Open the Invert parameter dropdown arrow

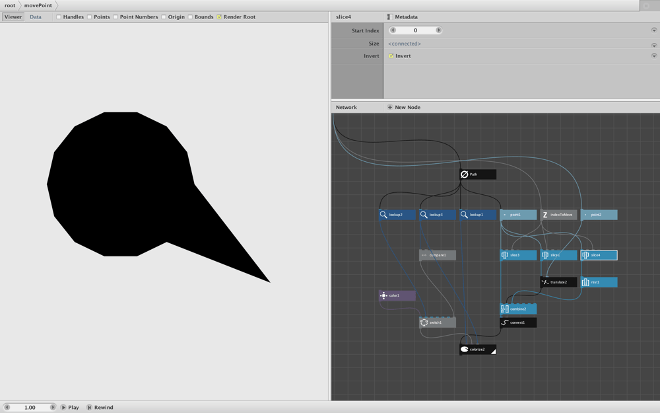(653, 56)
